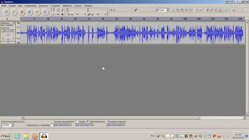The height and width of the screenshot is (140, 249).
Task: Solo the track with the Соло button
Action: pyautogui.click(x=12, y=30)
